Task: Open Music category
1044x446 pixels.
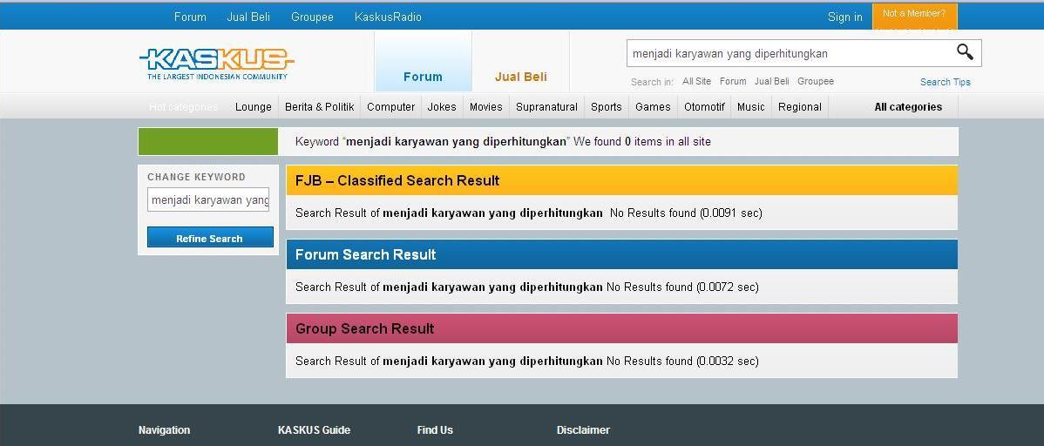Action: 751,106
